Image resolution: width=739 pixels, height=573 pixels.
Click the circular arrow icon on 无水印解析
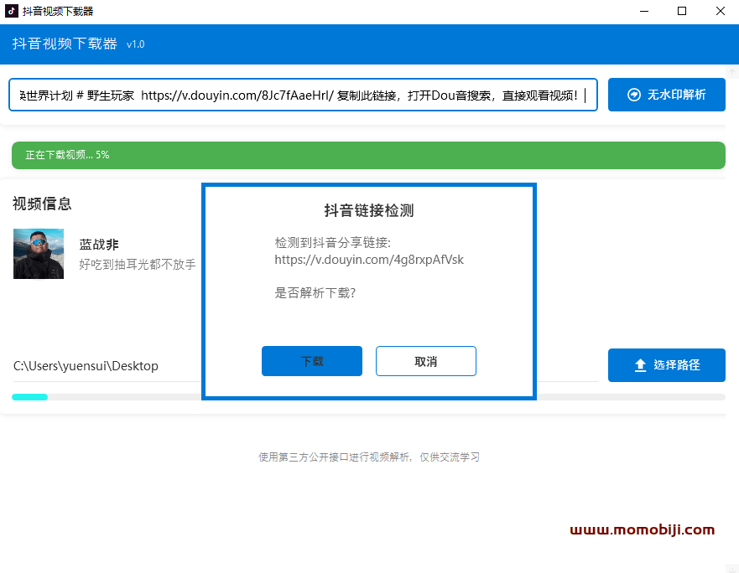(634, 95)
